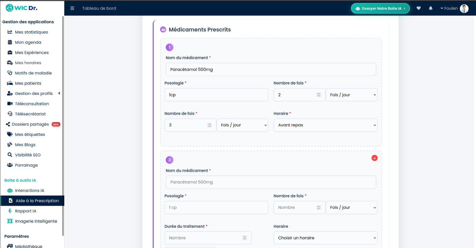Adjust medication 2 Nombre de fois stepper
The width and height of the screenshot is (476, 248).
(x=319, y=208)
